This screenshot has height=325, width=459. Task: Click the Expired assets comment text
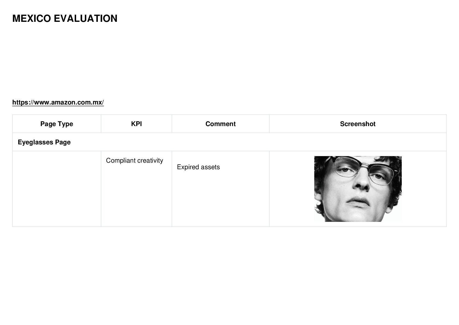[x=198, y=167]
